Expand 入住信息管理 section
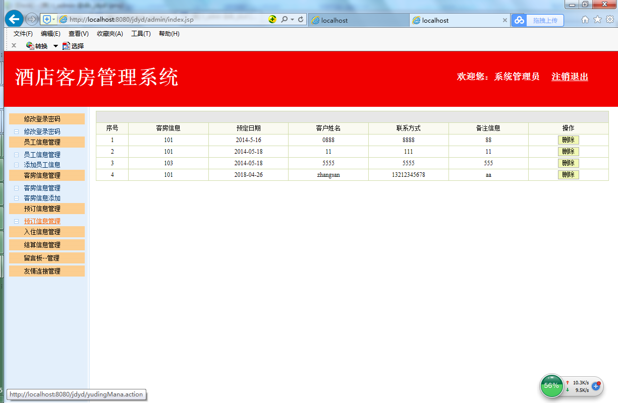618x403 pixels. point(47,232)
